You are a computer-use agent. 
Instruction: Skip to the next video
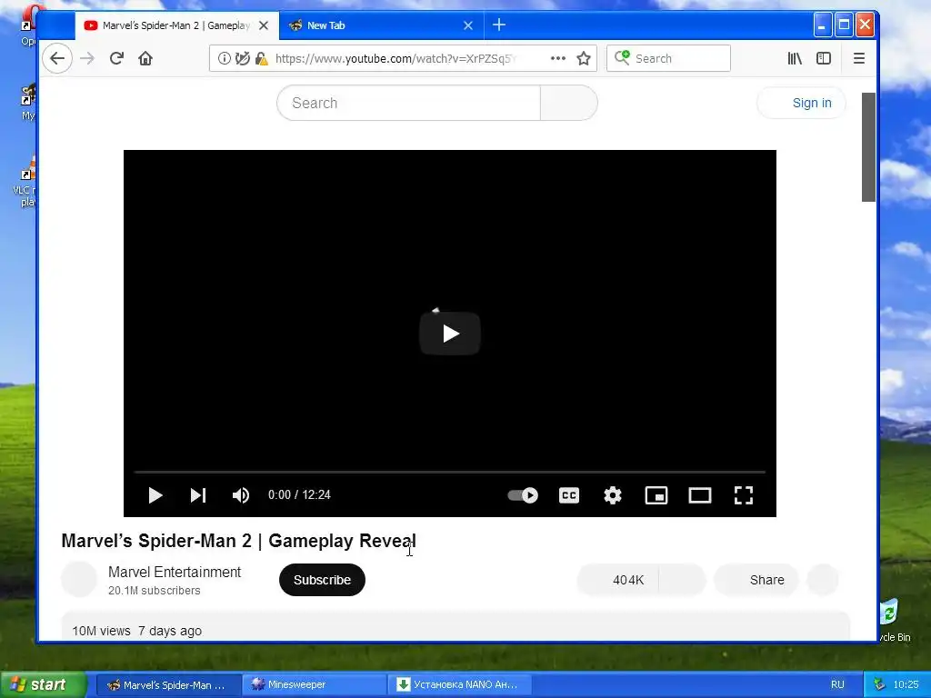click(197, 495)
